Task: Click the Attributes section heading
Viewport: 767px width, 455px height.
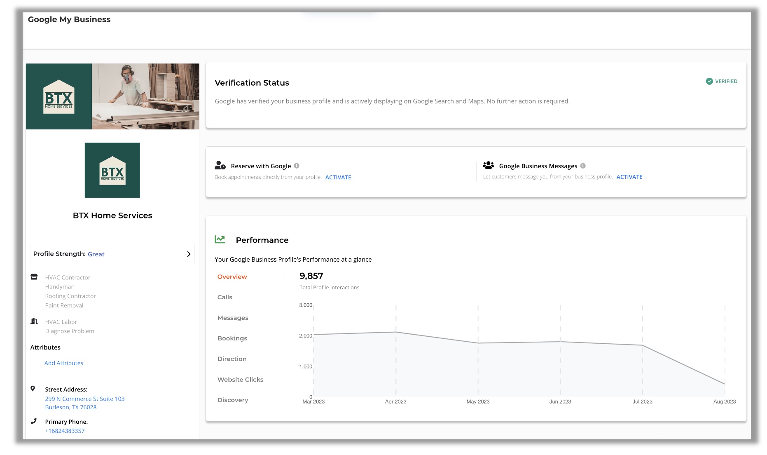Action: coord(45,347)
